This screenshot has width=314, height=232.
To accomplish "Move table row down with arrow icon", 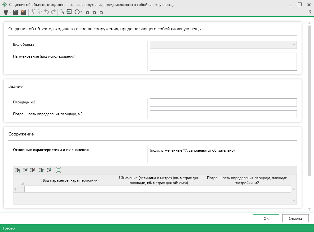I will pyautogui.click(x=41, y=170).
